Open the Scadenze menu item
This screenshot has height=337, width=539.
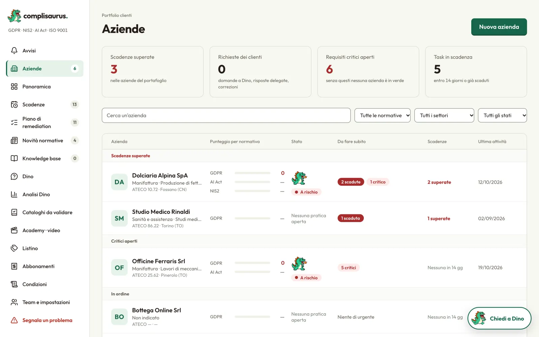point(44,104)
